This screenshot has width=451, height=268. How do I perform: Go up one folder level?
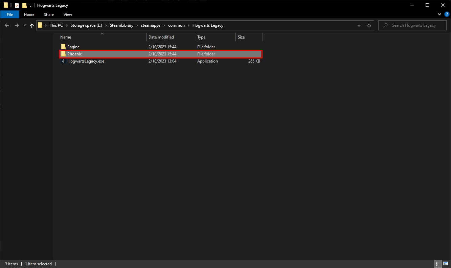pos(32,25)
